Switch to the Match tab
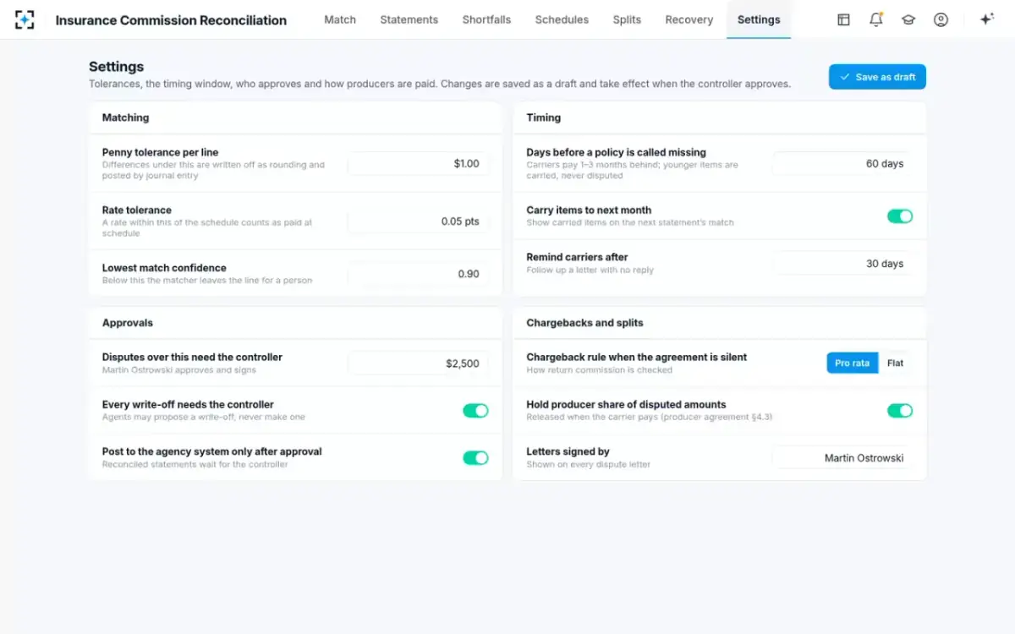The height and width of the screenshot is (634, 1015). pyautogui.click(x=340, y=19)
